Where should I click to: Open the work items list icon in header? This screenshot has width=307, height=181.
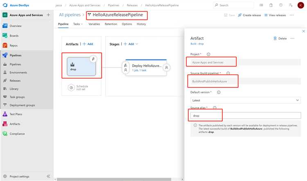point(261,5)
